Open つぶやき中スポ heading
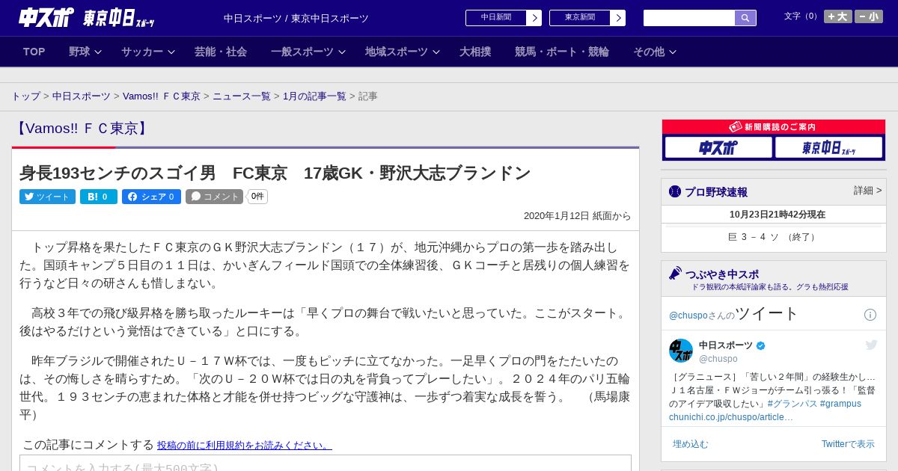 721,274
